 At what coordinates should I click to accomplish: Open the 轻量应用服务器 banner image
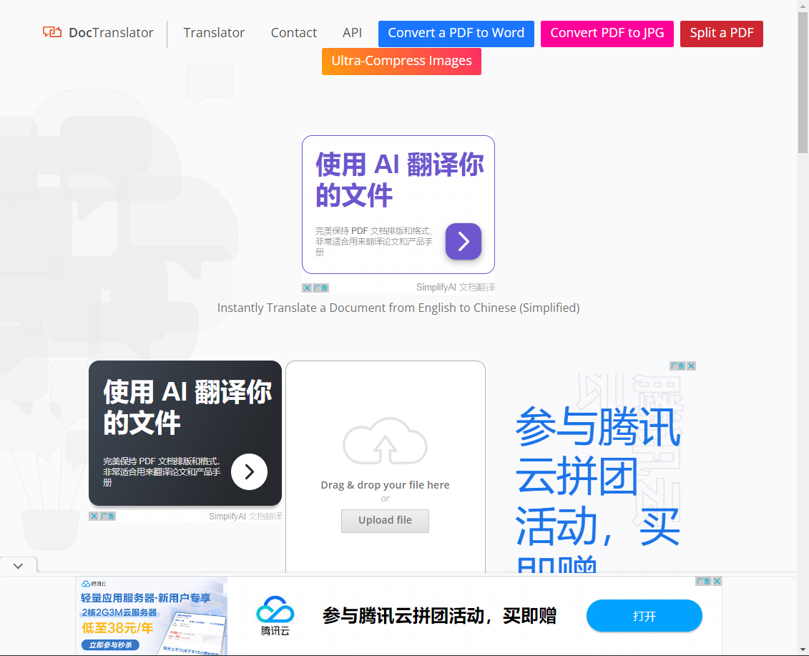152,616
